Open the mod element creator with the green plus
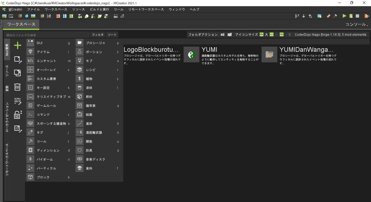Viewport: 371px width, 202px height. [x=18, y=45]
